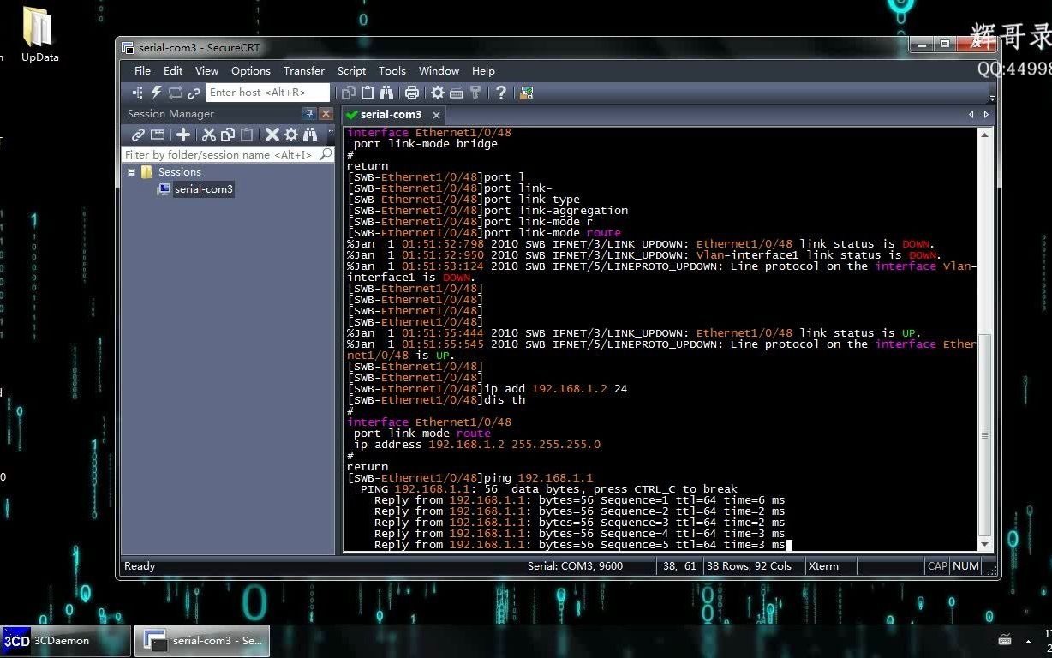The height and width of the screenshot is (658, 1052).
Task: Click the Filter by folder/session name field
Action: (221, 154)
